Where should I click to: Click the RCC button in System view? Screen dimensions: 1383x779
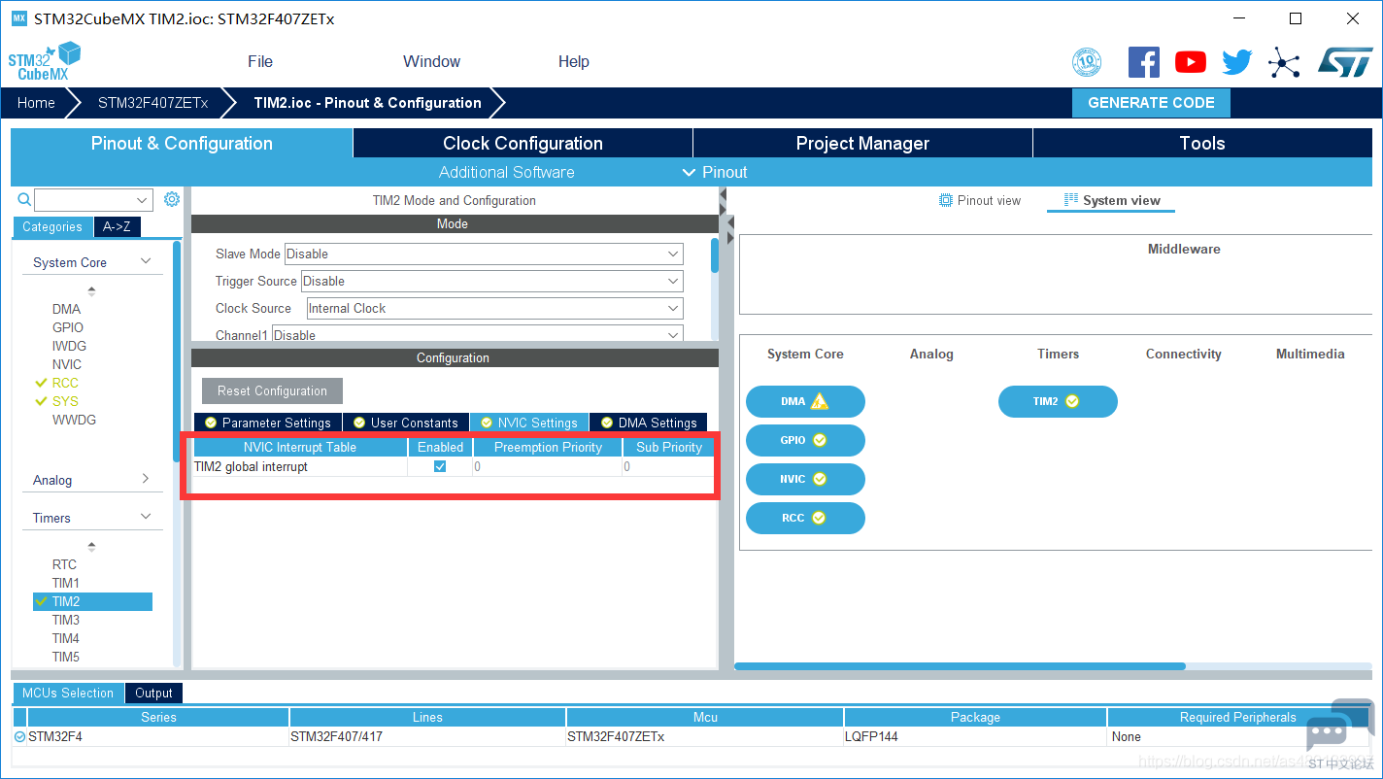coord(805,518)
